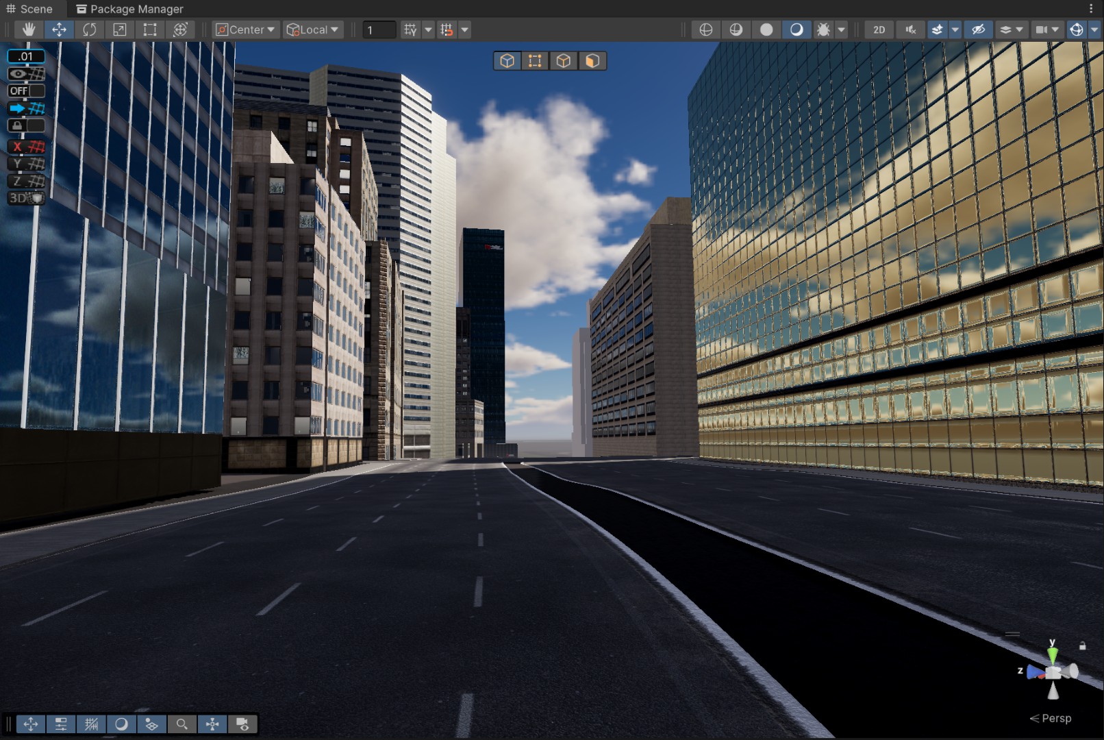Click the magnifier icon in bottom overlay

[181, 724]
